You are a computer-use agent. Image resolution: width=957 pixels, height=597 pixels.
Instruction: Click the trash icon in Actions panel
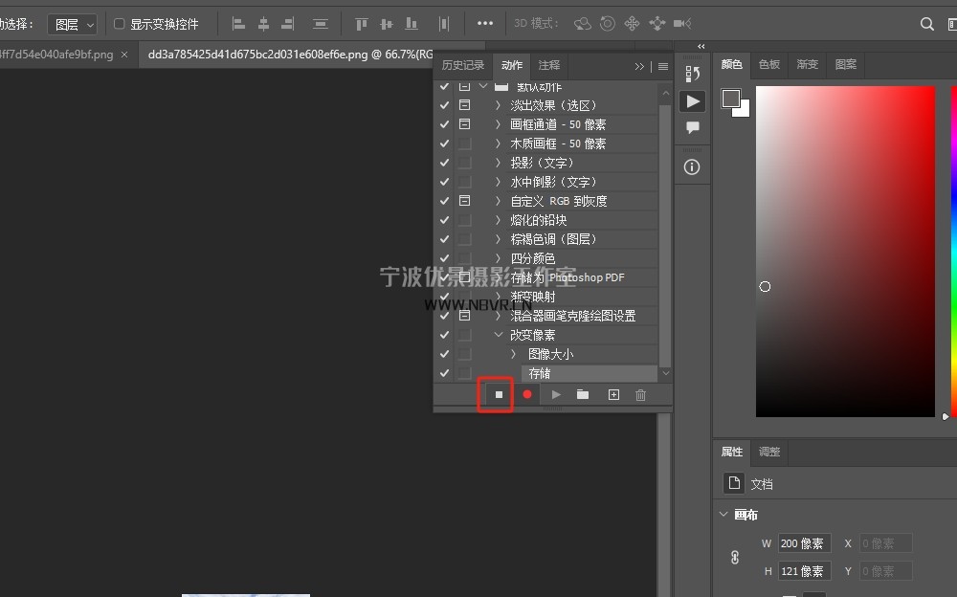click(641, 394)
